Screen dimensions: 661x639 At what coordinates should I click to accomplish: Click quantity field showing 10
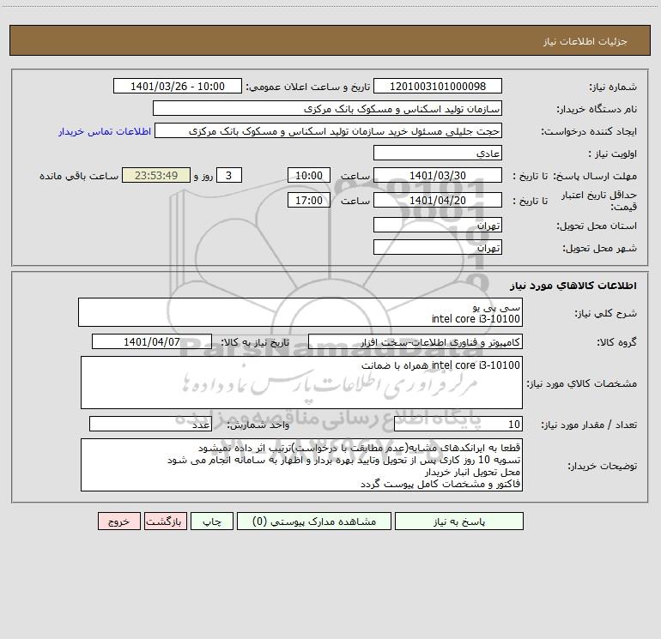pos(458,425)
